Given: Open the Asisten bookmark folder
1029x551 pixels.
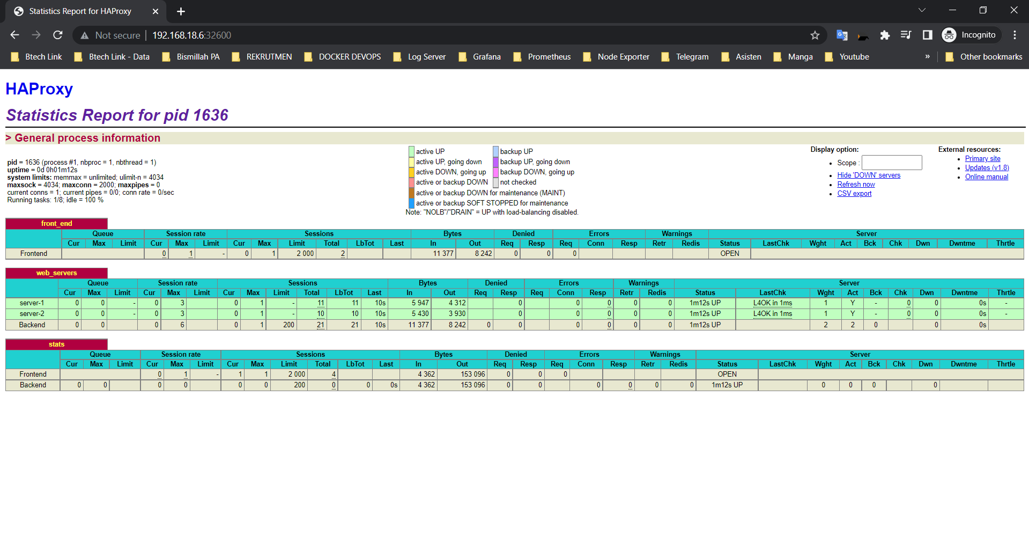Looking at the screenshot, I should (x=741, y=57).
